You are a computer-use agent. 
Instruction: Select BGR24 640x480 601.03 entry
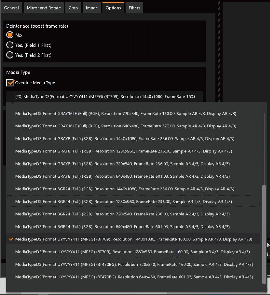point(133,226)
